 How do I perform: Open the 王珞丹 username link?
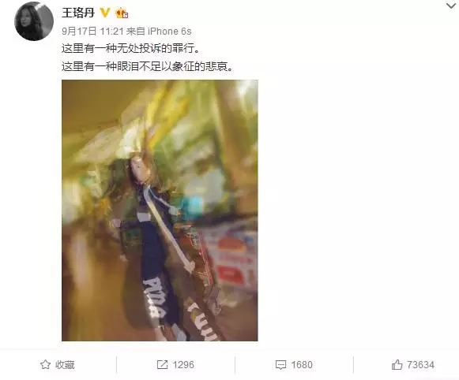(78, 13)
